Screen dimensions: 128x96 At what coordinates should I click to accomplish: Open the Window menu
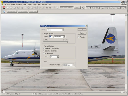pyautogui.click(x=44, y=4)
